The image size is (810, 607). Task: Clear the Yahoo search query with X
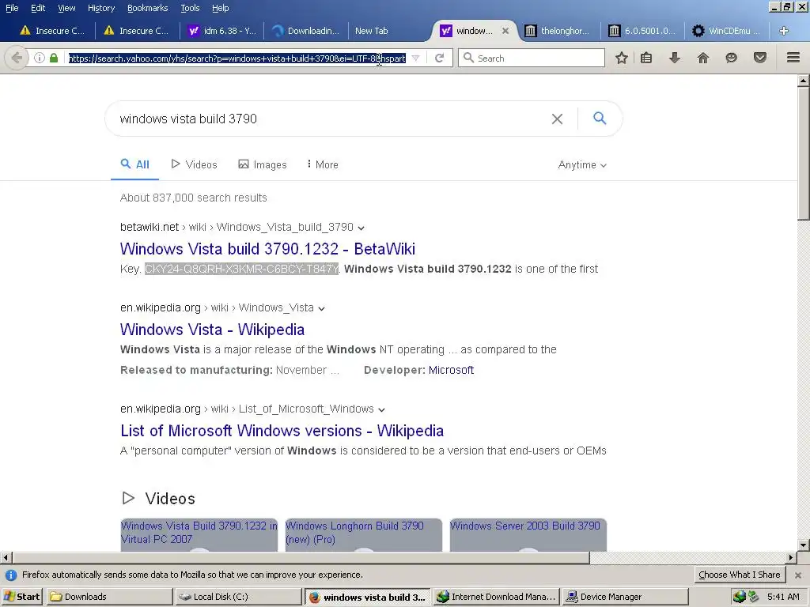pyautogui.click(x=557, y=119)
